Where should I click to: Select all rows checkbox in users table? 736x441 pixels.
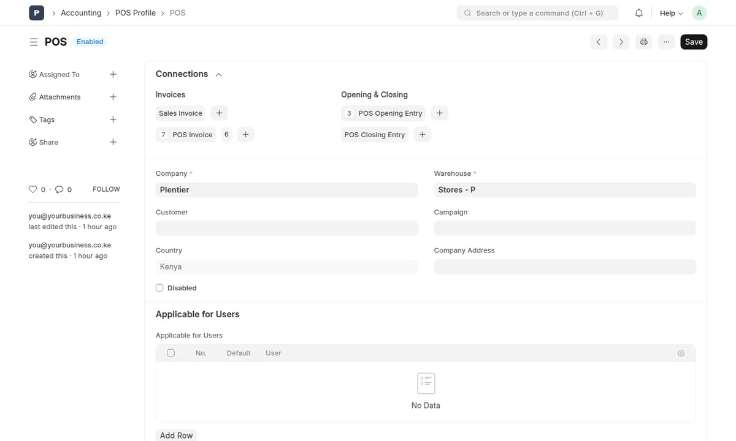pos(171,353)
